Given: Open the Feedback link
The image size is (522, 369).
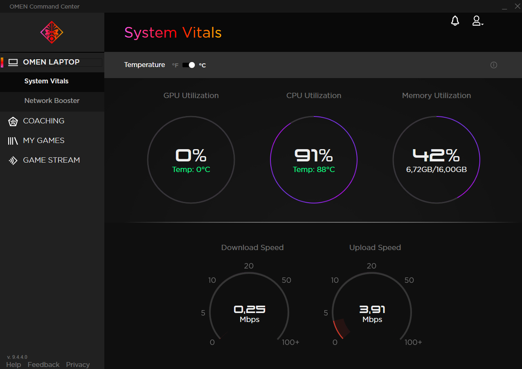Looking at the screenshot, I should coord(43,365).
